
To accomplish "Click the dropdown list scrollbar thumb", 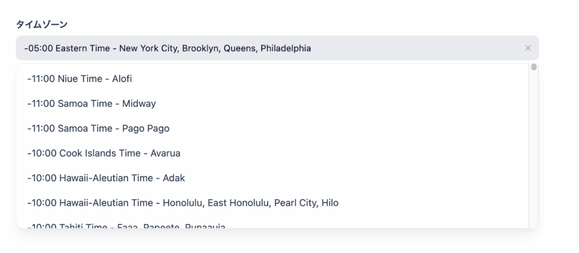I will coord(534,68).
